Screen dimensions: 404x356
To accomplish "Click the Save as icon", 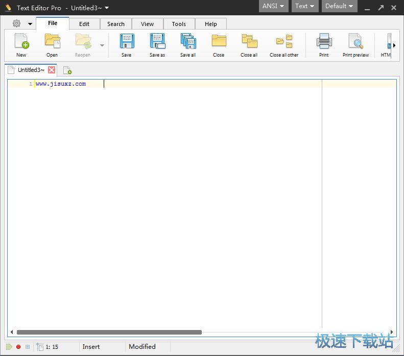I will coord(157,42).
